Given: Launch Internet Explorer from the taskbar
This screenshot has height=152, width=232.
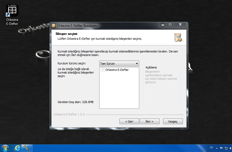Looking at the screenshot, I should 18,148.
